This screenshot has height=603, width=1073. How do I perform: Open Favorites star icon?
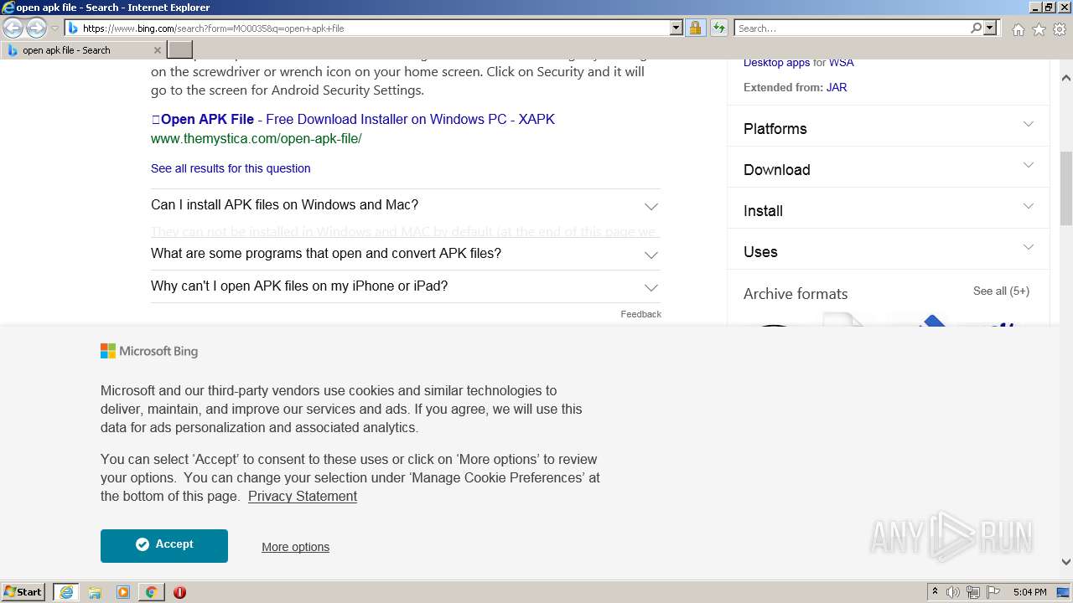(1039, 29)
